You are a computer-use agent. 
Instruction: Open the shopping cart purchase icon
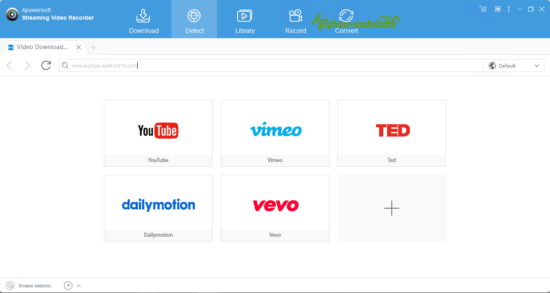pyautogui.click(x=483, y=9)
